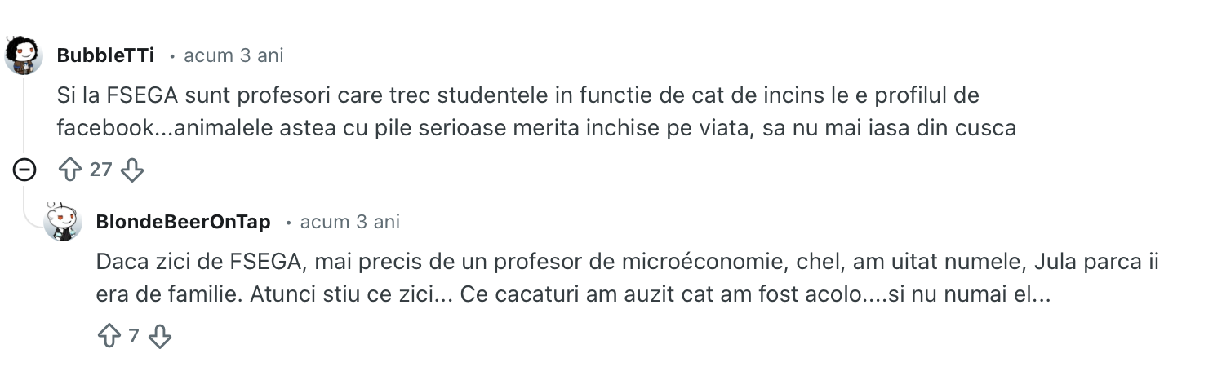This screenshot has height=380, width=1213.
Task: Click the 7 vote count
Action: (134, 335)
